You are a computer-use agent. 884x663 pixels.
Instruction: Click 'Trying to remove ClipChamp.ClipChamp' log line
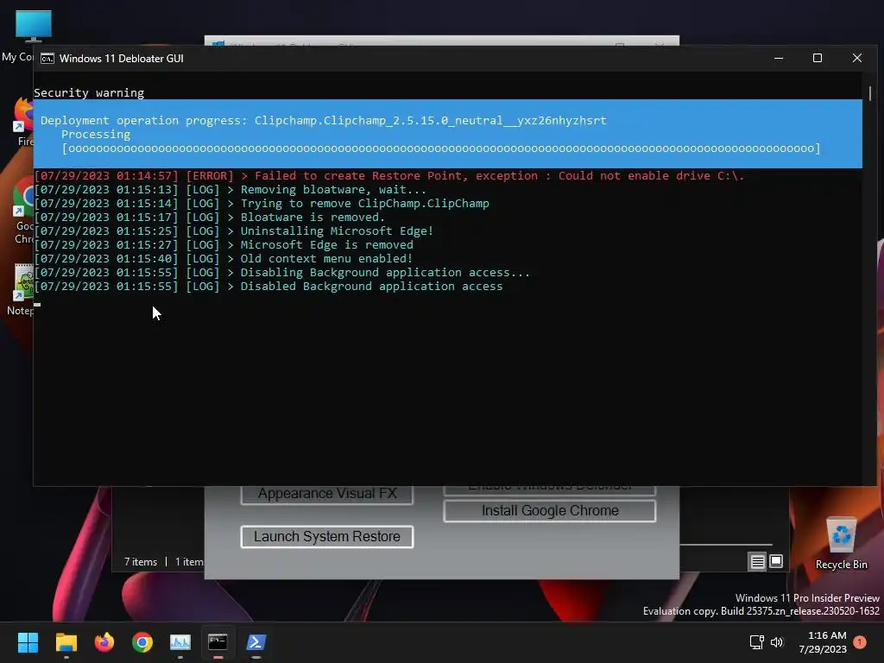262,204
